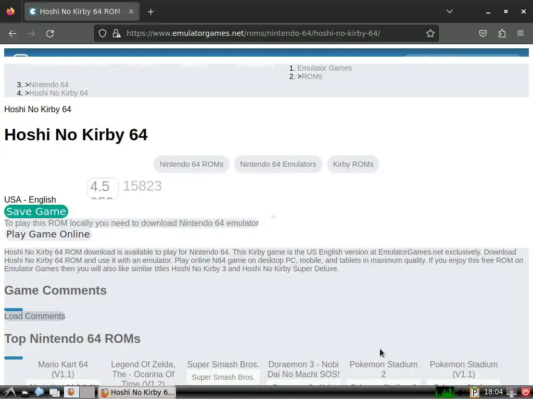Select the Hoshi No Kirby 6... taskbar window button
This screenshot has height=399, width=533.
pos(137,393)
